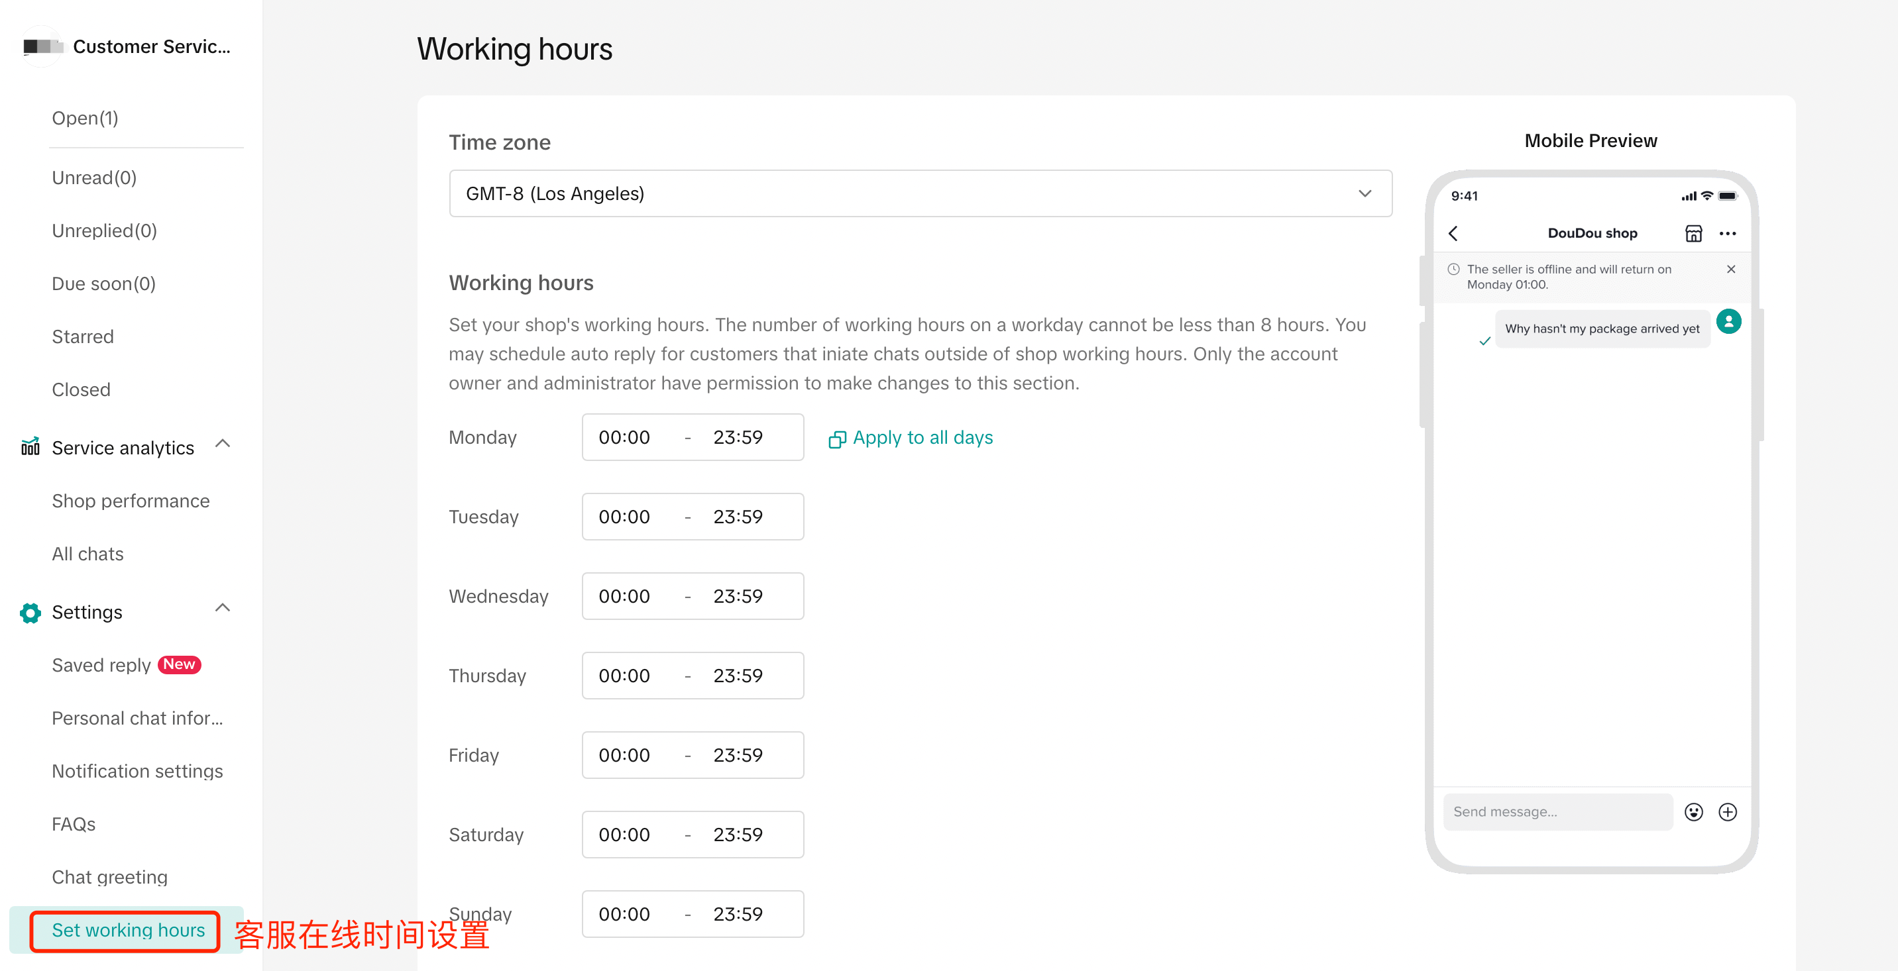This screenshot has width=1898, height=971.
Task: Click the plus attachment icon in preview
Action: click(x=1727, y=811)
